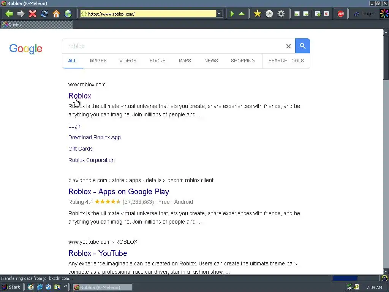Viewport: 389px width, 292px height.
Task: Go back with the green left arrow
Action: 9,14
